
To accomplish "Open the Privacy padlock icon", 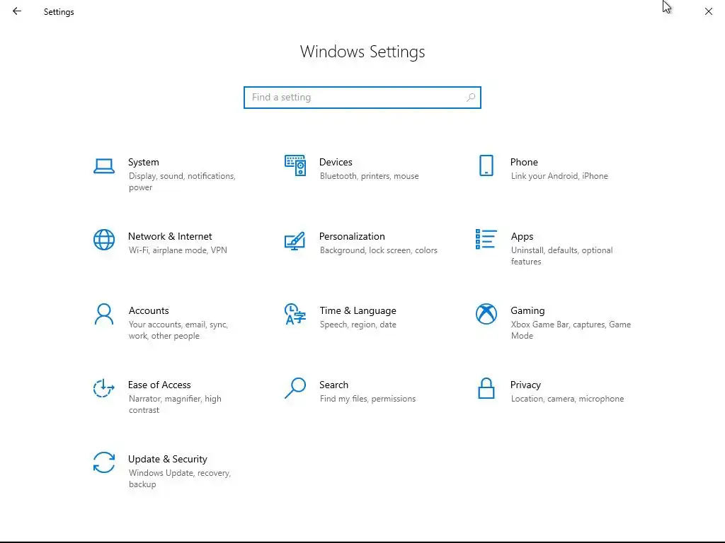I will tap(486, 388).
